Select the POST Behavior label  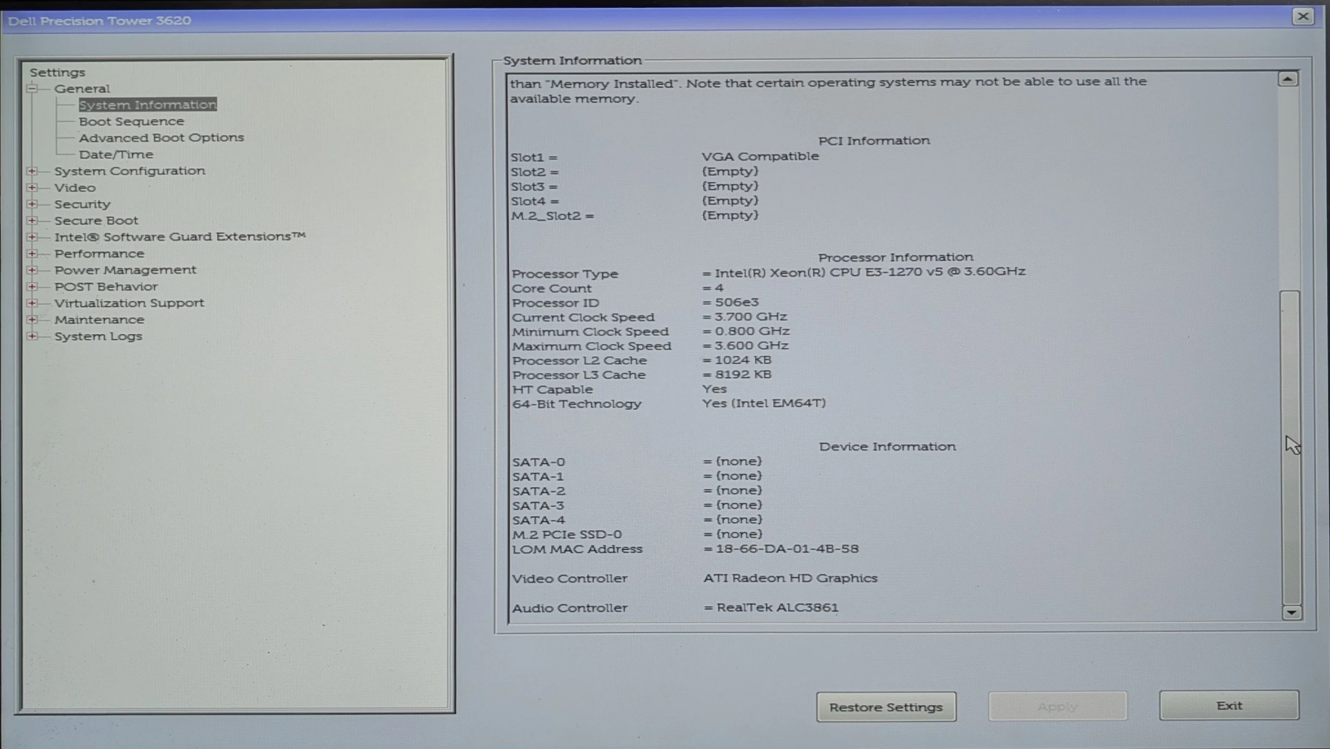pyautogui.click(x=106, y=286)
